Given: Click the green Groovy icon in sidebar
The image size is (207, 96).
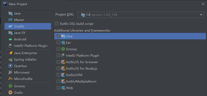Looking at the screenshot, I should (x=10, y=86).
